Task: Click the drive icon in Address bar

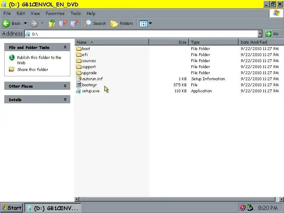Action: point(28,34)
